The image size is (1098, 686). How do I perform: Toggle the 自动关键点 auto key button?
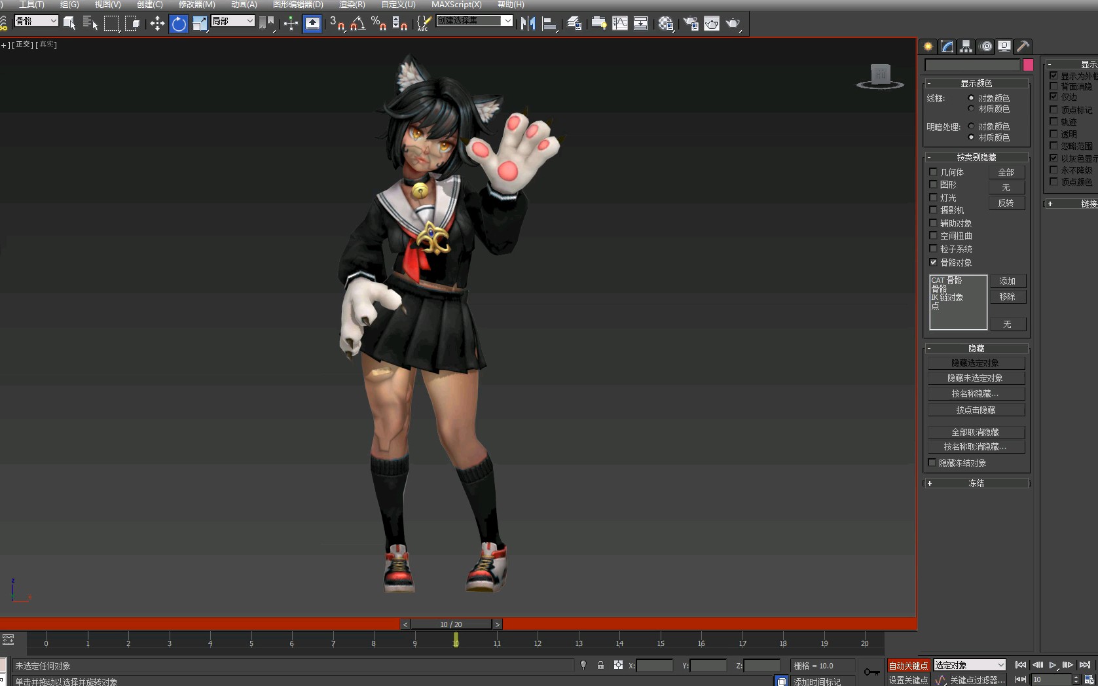point(908,665)
